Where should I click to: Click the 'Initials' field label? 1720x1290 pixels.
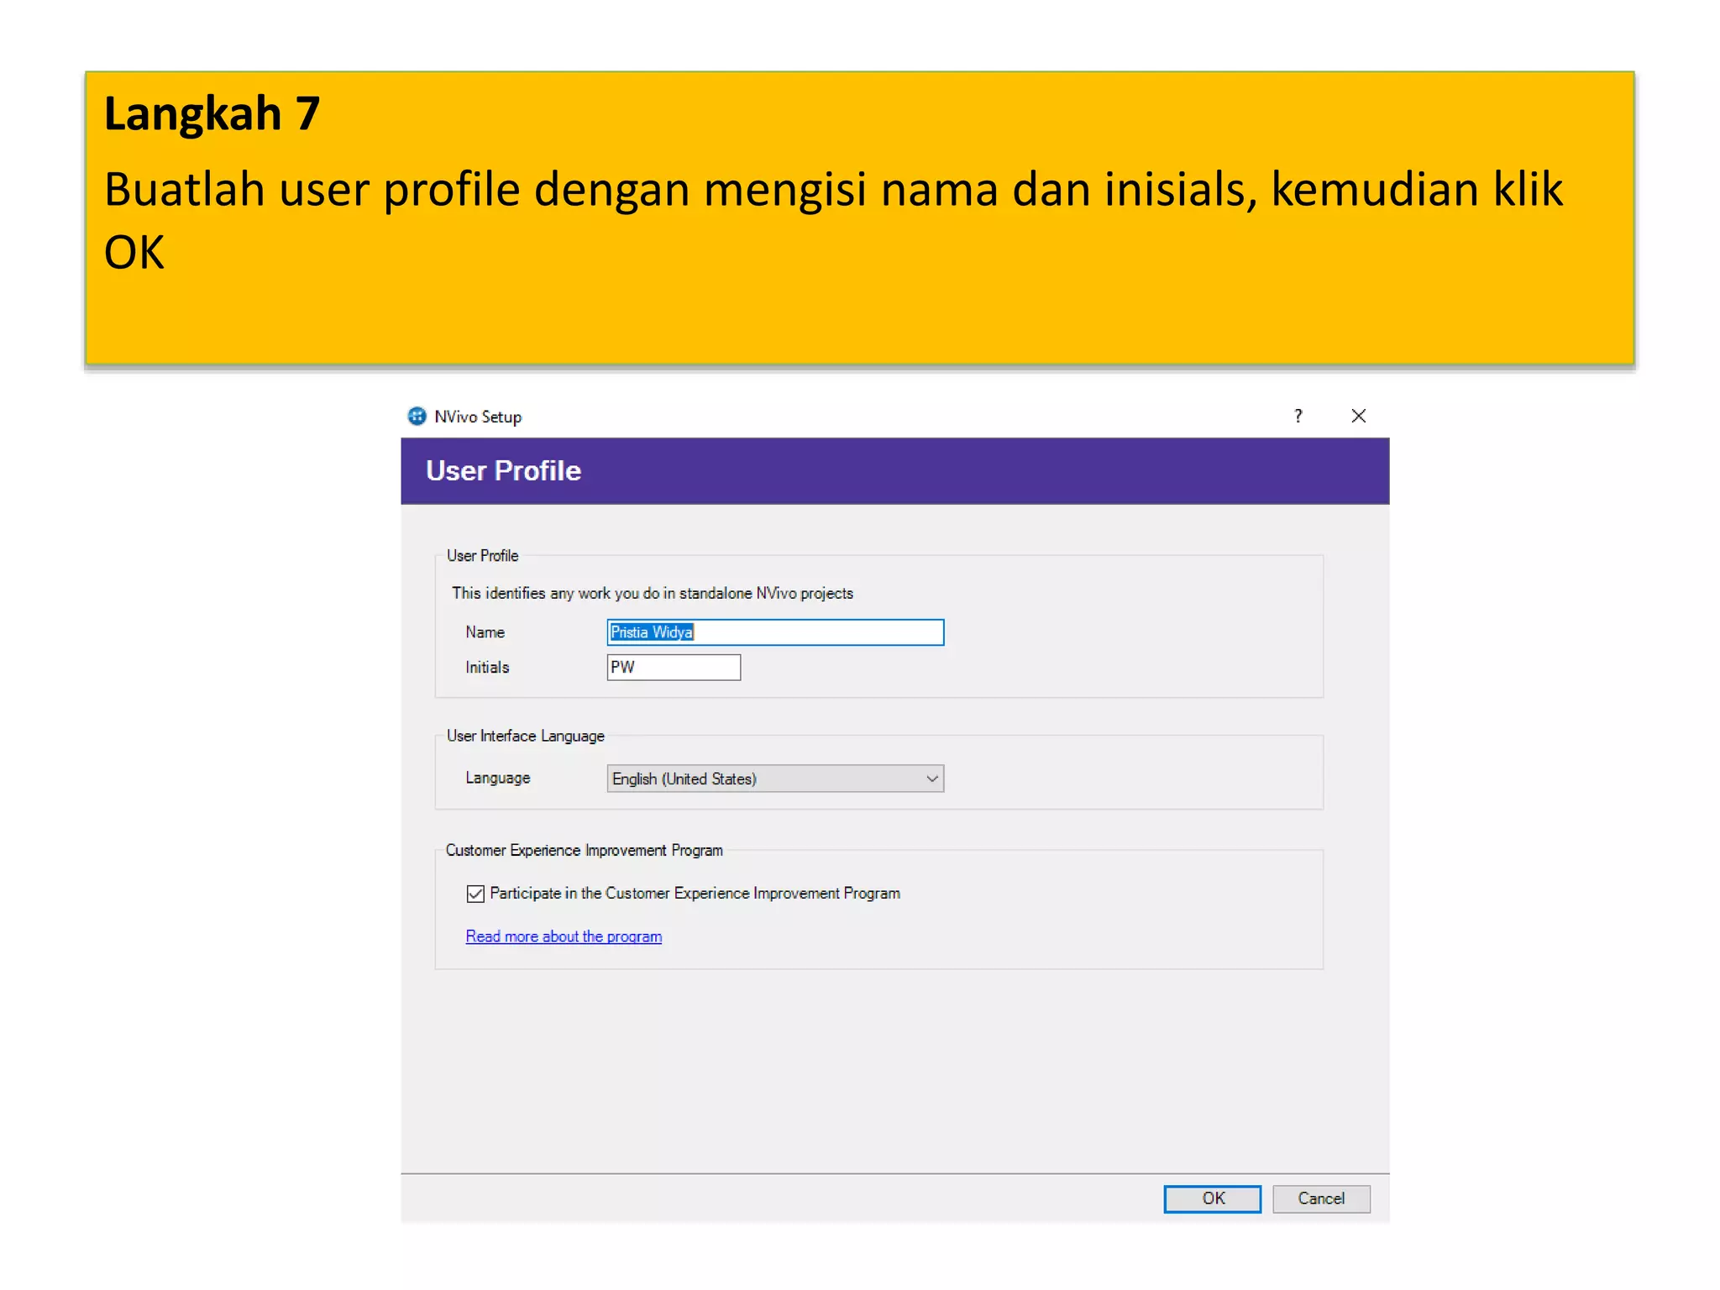(x=487, y=668)
